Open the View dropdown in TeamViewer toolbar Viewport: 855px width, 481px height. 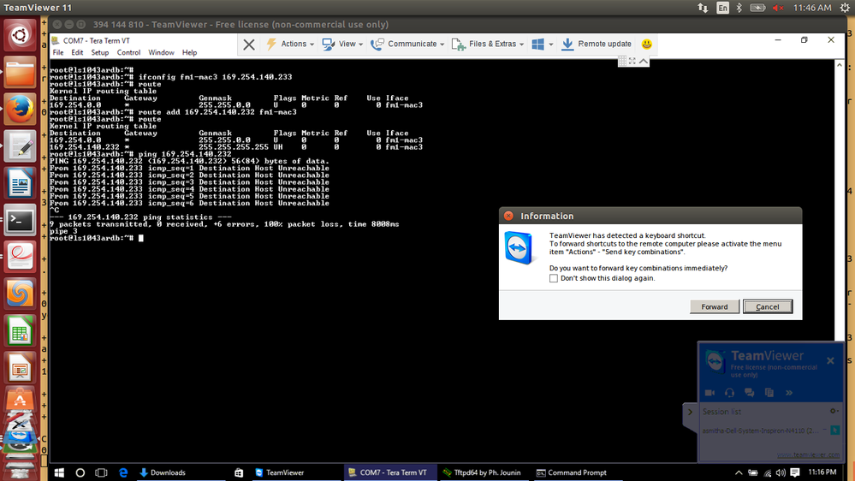[x=342, y=45]
